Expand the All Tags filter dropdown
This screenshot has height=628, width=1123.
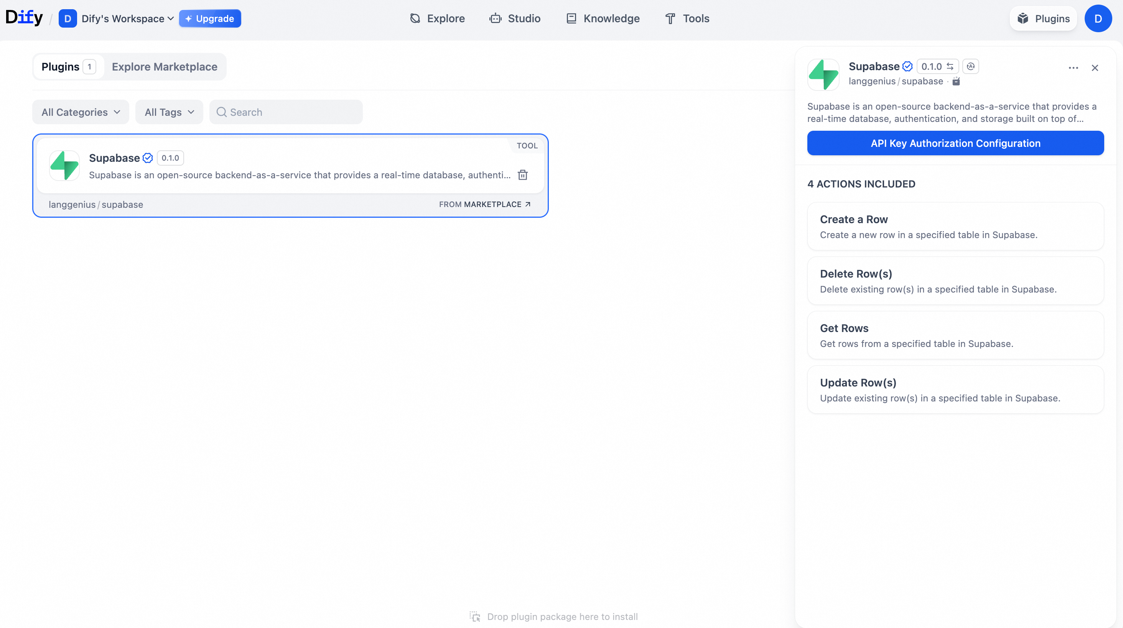pyautogui.click(x=169, y=112)
